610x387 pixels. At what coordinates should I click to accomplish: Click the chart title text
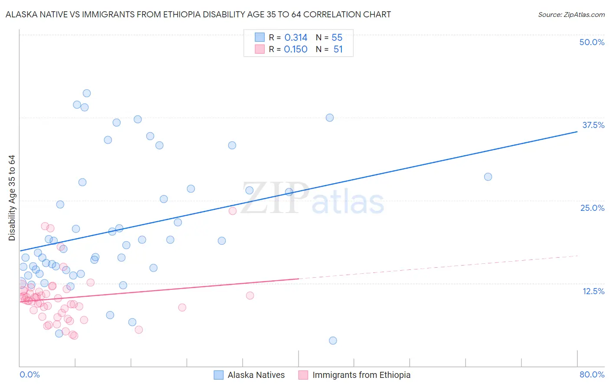click(x=198, y=14)
